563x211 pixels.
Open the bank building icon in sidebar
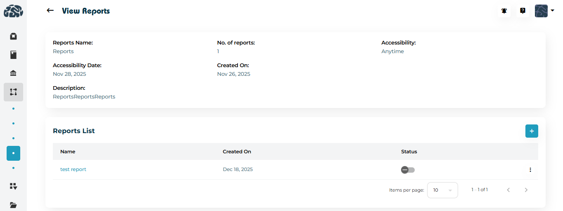pyautogui.click(x=13, y=73)
